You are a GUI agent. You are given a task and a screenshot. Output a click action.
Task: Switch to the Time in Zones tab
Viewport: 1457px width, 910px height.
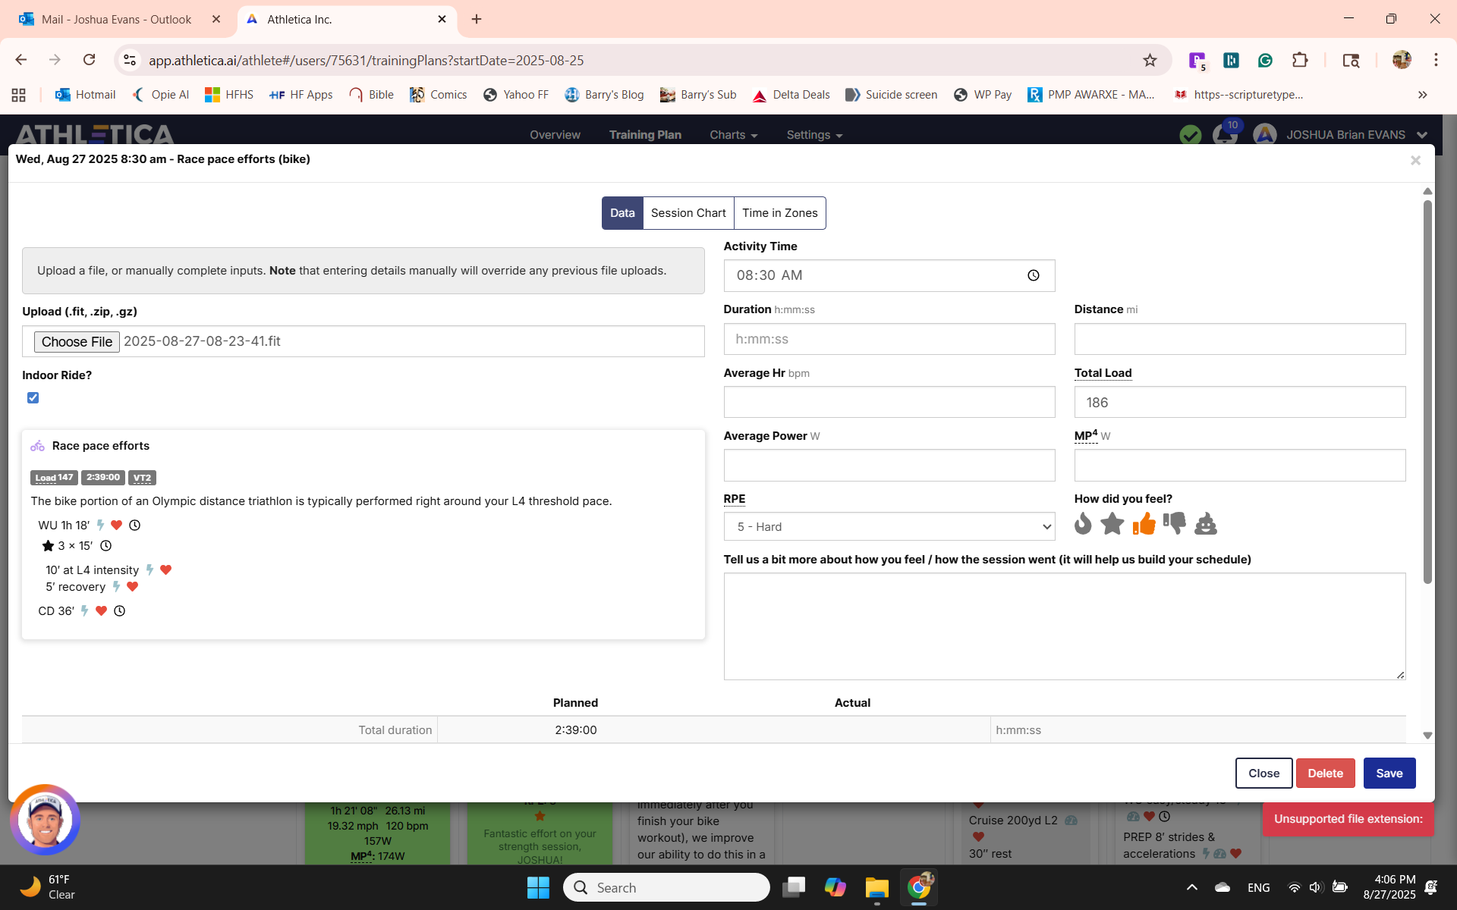[779, 213]
